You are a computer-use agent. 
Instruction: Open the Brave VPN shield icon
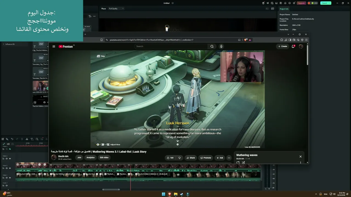(x=302, y=40)
